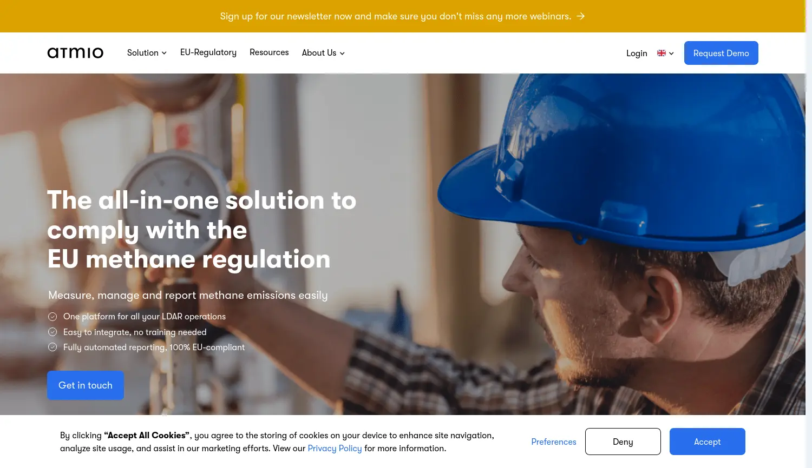
Task: Expand the Solution dropdown menu
Action: (146, 52)
